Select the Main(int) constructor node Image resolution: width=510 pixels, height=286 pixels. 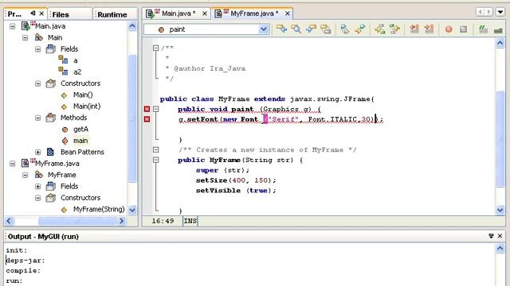87,106
